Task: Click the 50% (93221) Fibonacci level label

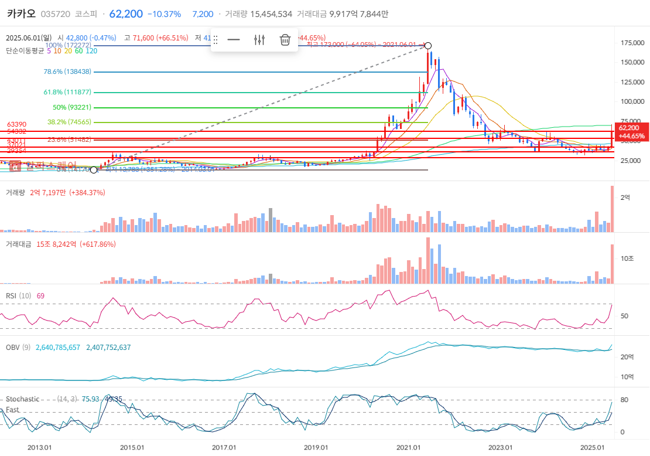Action: (x=72, y=107)
